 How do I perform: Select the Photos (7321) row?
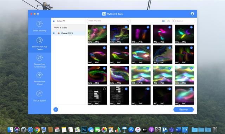pos(69,33)
